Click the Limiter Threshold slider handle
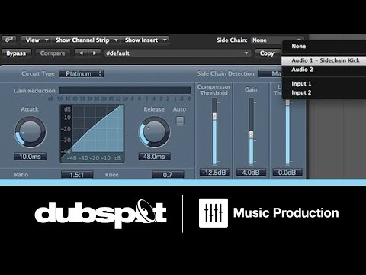 287,102
